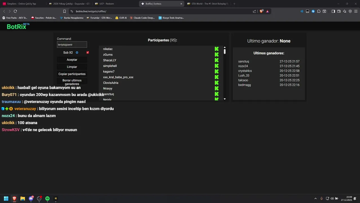Click the Aceptar button

point(72,60)
